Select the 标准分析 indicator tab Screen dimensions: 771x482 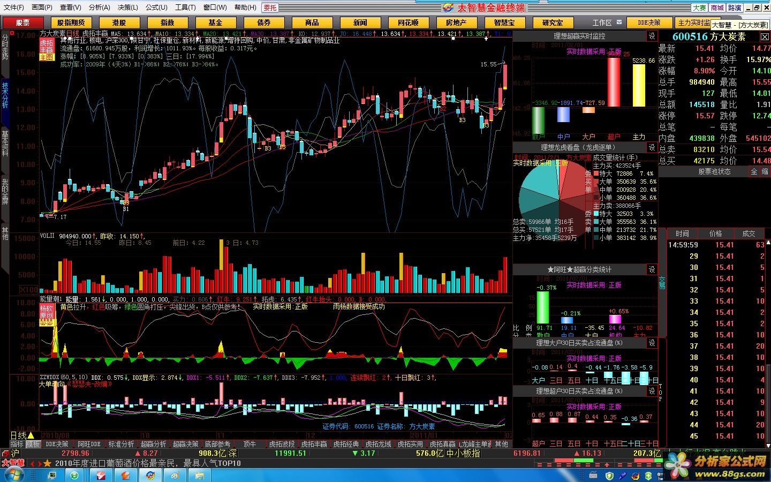click(x=122, y=444)
